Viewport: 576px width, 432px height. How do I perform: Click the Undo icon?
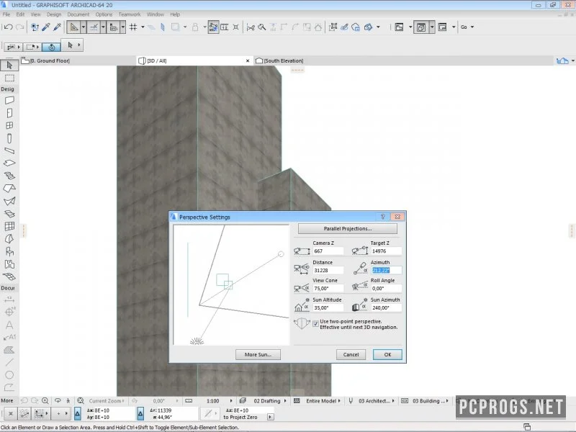[x=9, y=27]
